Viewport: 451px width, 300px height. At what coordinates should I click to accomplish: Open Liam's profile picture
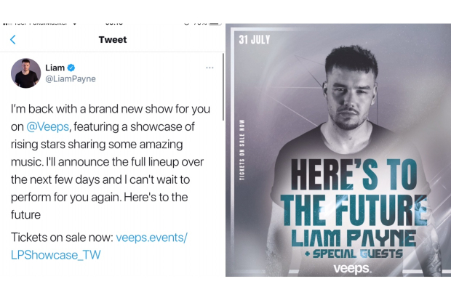pos(25,73)
